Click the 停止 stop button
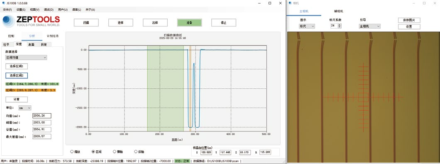The image size is (440, 164). (x=224, y=23)
